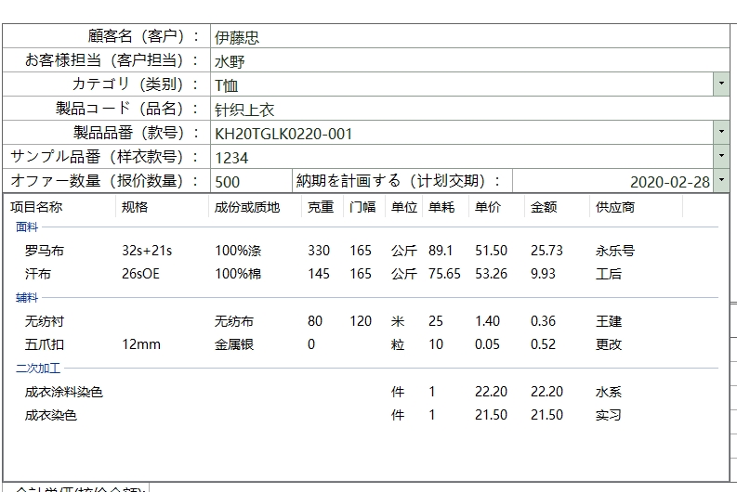Click the supplier cell 更改
This screenshot has height=492, width=737.
[609, 344]
